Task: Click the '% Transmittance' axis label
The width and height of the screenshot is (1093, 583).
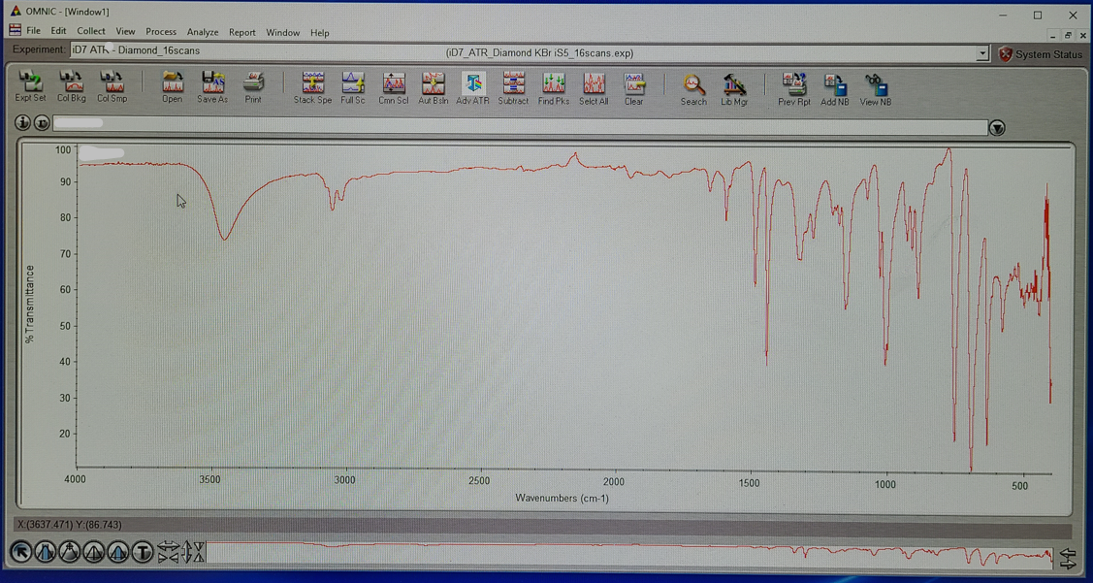Action: 30,304
